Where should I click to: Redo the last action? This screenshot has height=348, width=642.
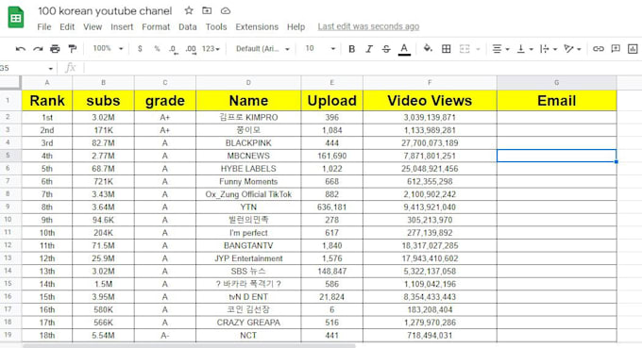pos(38,49)
